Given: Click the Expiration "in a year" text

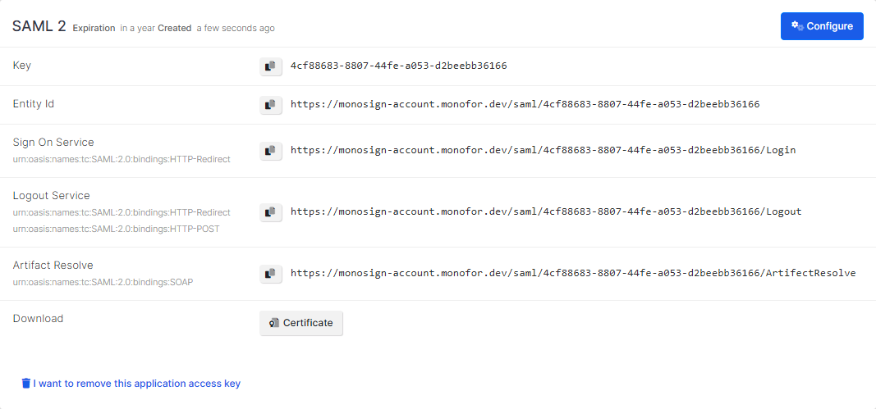Looking at the screenshot, I should point(137,28).
